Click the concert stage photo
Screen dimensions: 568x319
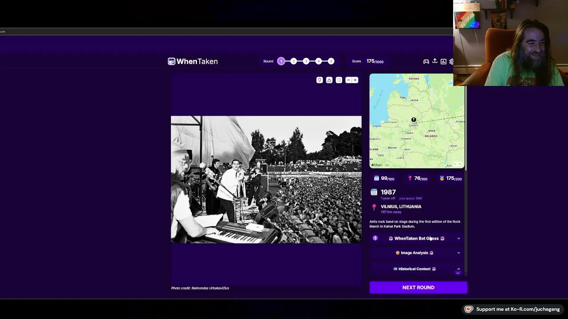click(x=266, y=179)
